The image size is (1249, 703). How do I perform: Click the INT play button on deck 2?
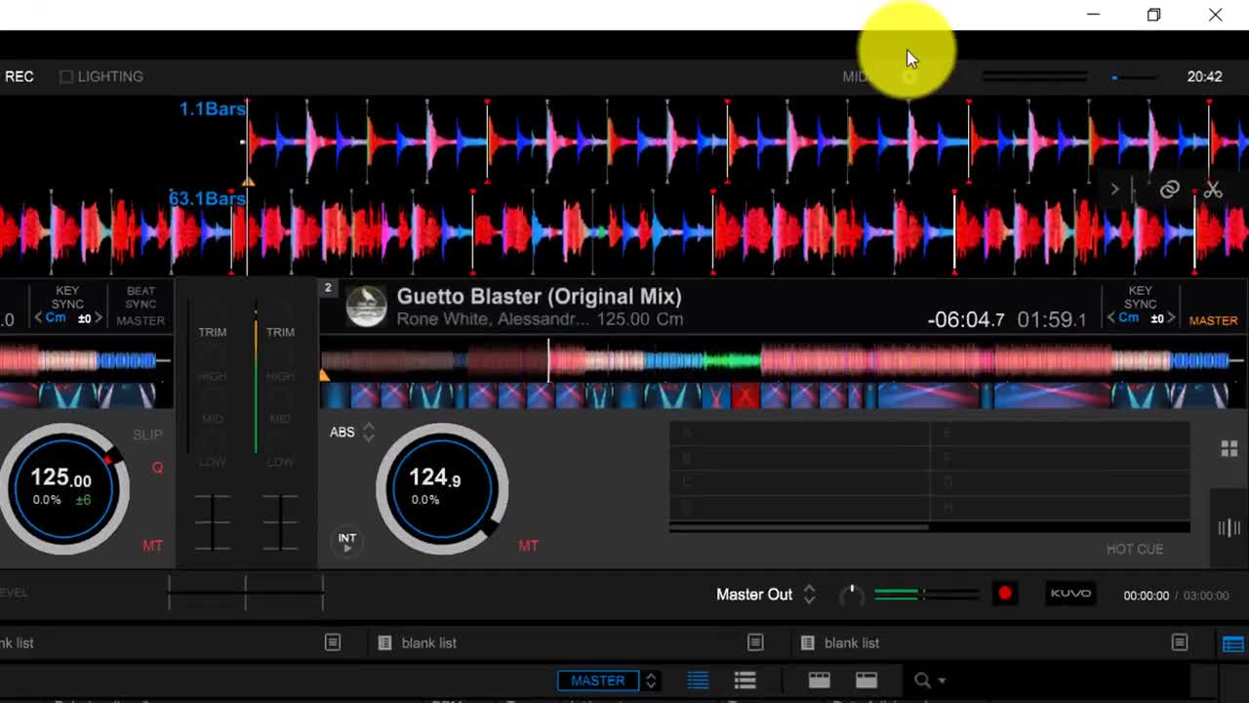click(x=346, y=543)
